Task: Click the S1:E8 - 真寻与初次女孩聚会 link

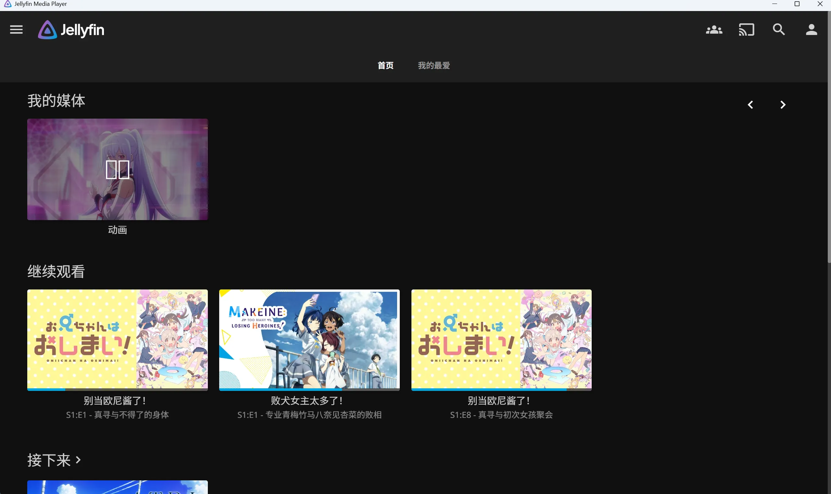Action: (x=501, y=415)
